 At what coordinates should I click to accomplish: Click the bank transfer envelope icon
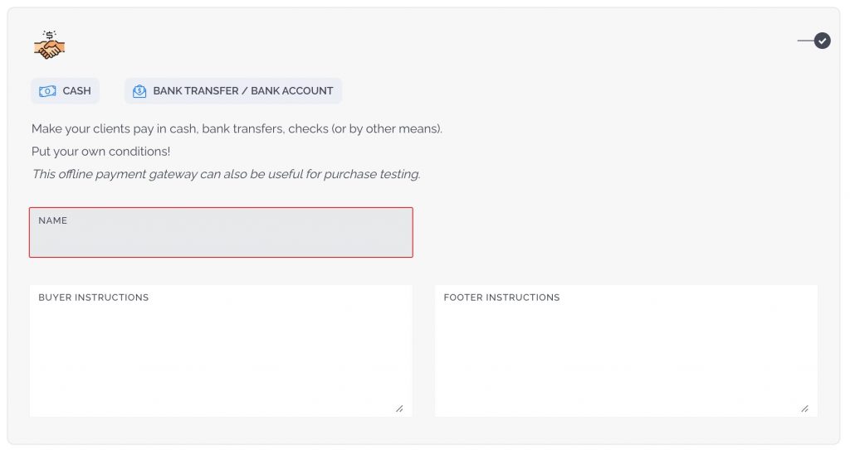(x=139, y=91)
